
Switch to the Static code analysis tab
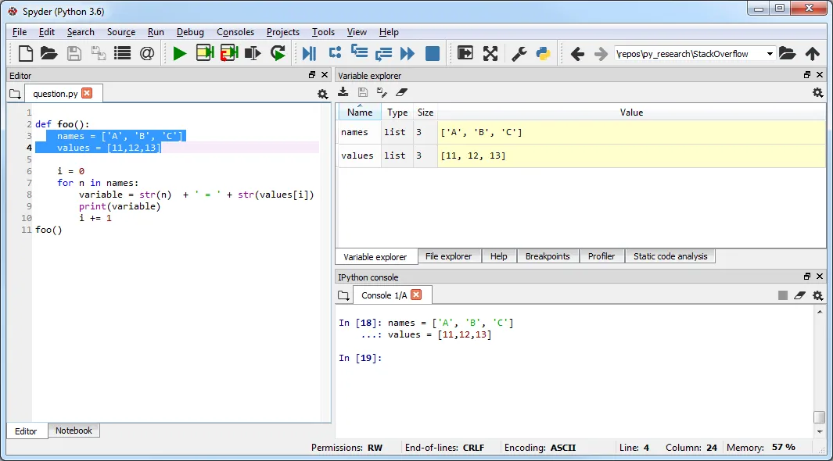670,256
